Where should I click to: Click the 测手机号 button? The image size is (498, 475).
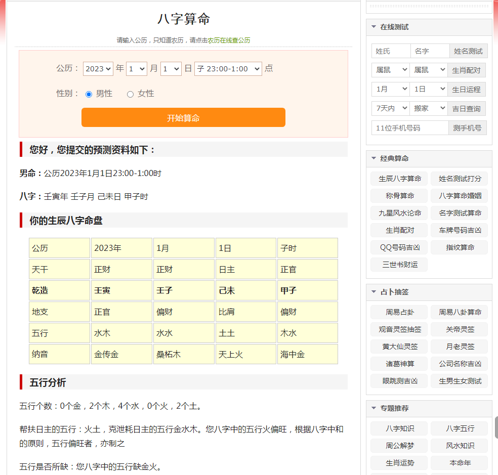point(467,128)
